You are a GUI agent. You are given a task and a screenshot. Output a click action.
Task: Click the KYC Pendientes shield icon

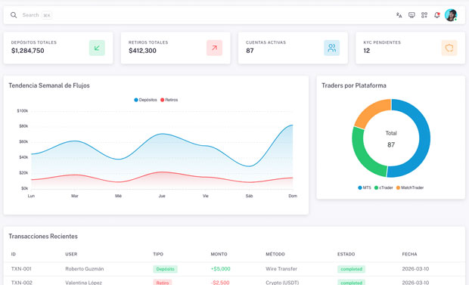tap(449, 48)
